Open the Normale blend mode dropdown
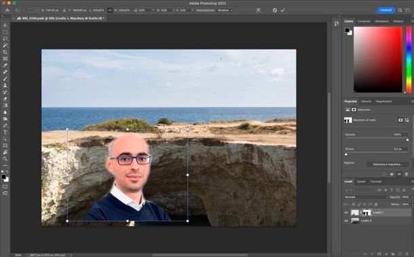This screenshot has height=257, width=414. coord(366,197)
